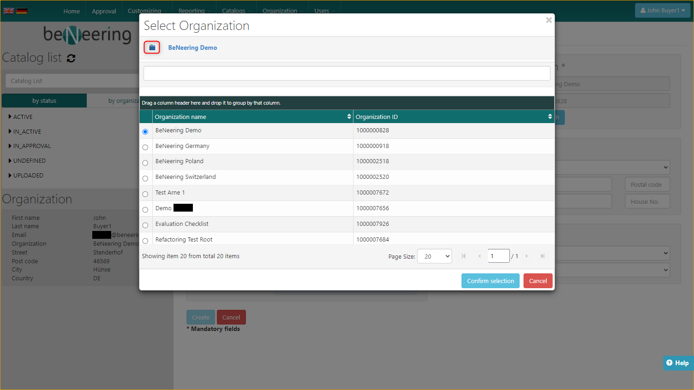Open the Page Size dropdown

click(434, 256)
